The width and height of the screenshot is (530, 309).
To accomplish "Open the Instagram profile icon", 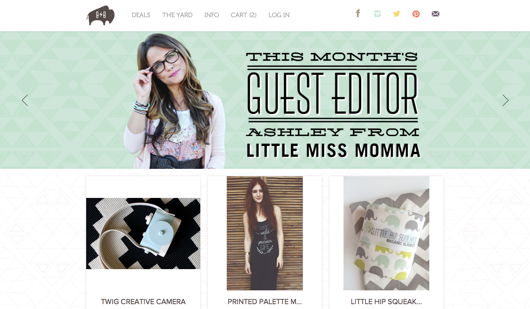I will tap(377, 14).
